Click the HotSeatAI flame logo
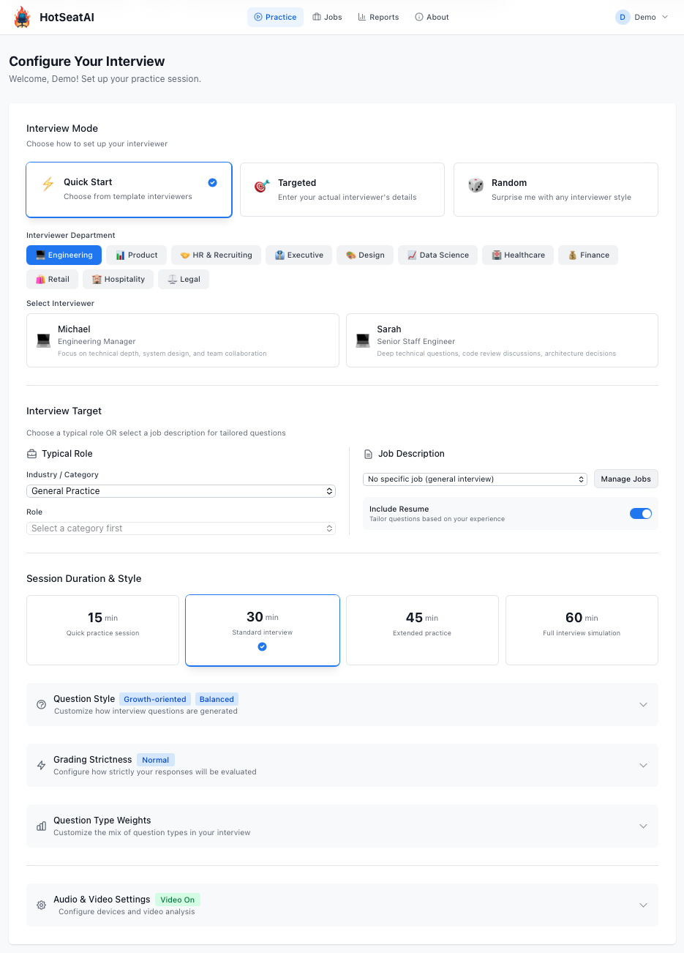684x953 pixels. 22,16
